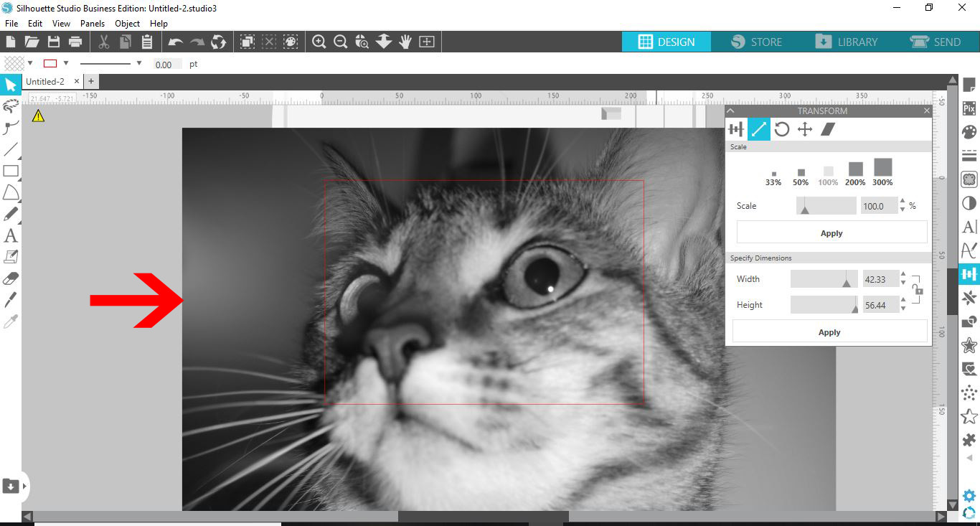The width and height of the screenshot is (980, 526).
Task: Select the 200% scale preset
Action: (855, 174)
